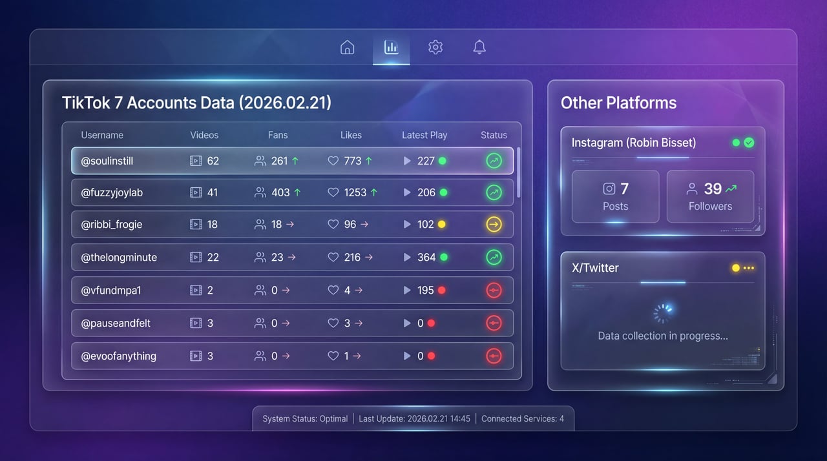Click the video film icon in @fuzzyjoylab row
Screen dimensions: 827x461
tap(196, 192)
